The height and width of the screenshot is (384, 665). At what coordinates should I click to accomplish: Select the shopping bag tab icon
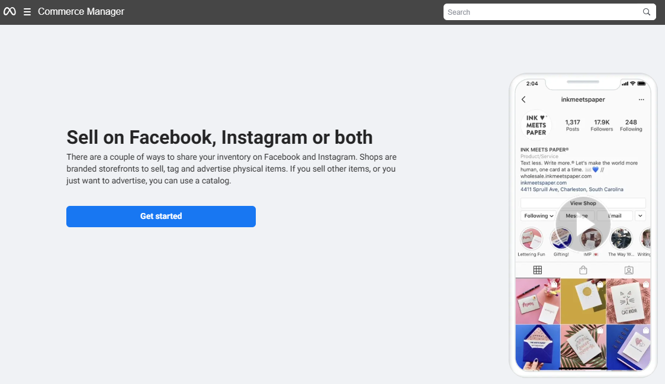[x=583, y=270]
